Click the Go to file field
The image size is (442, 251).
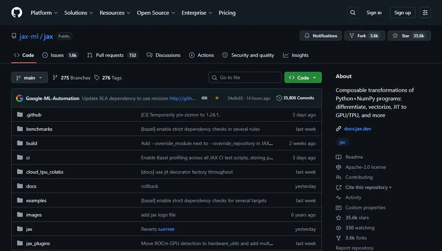(x=245, y=77)
